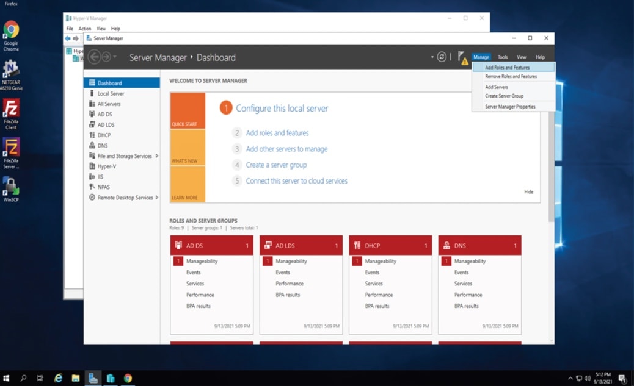Open the notifications flag icon

pyautogui.click(x=462, y=57)
